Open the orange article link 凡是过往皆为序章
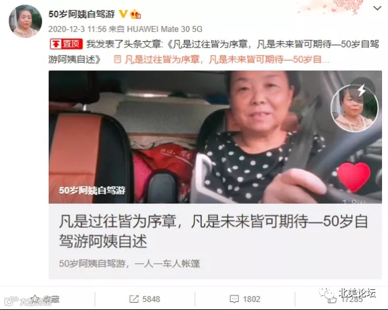 (227, 59)
